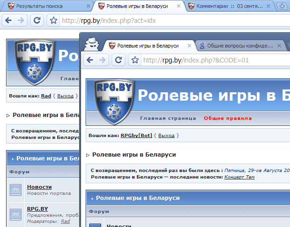Switch to the Комментарии tab
290x227 pixels.
tap(230, 6)
